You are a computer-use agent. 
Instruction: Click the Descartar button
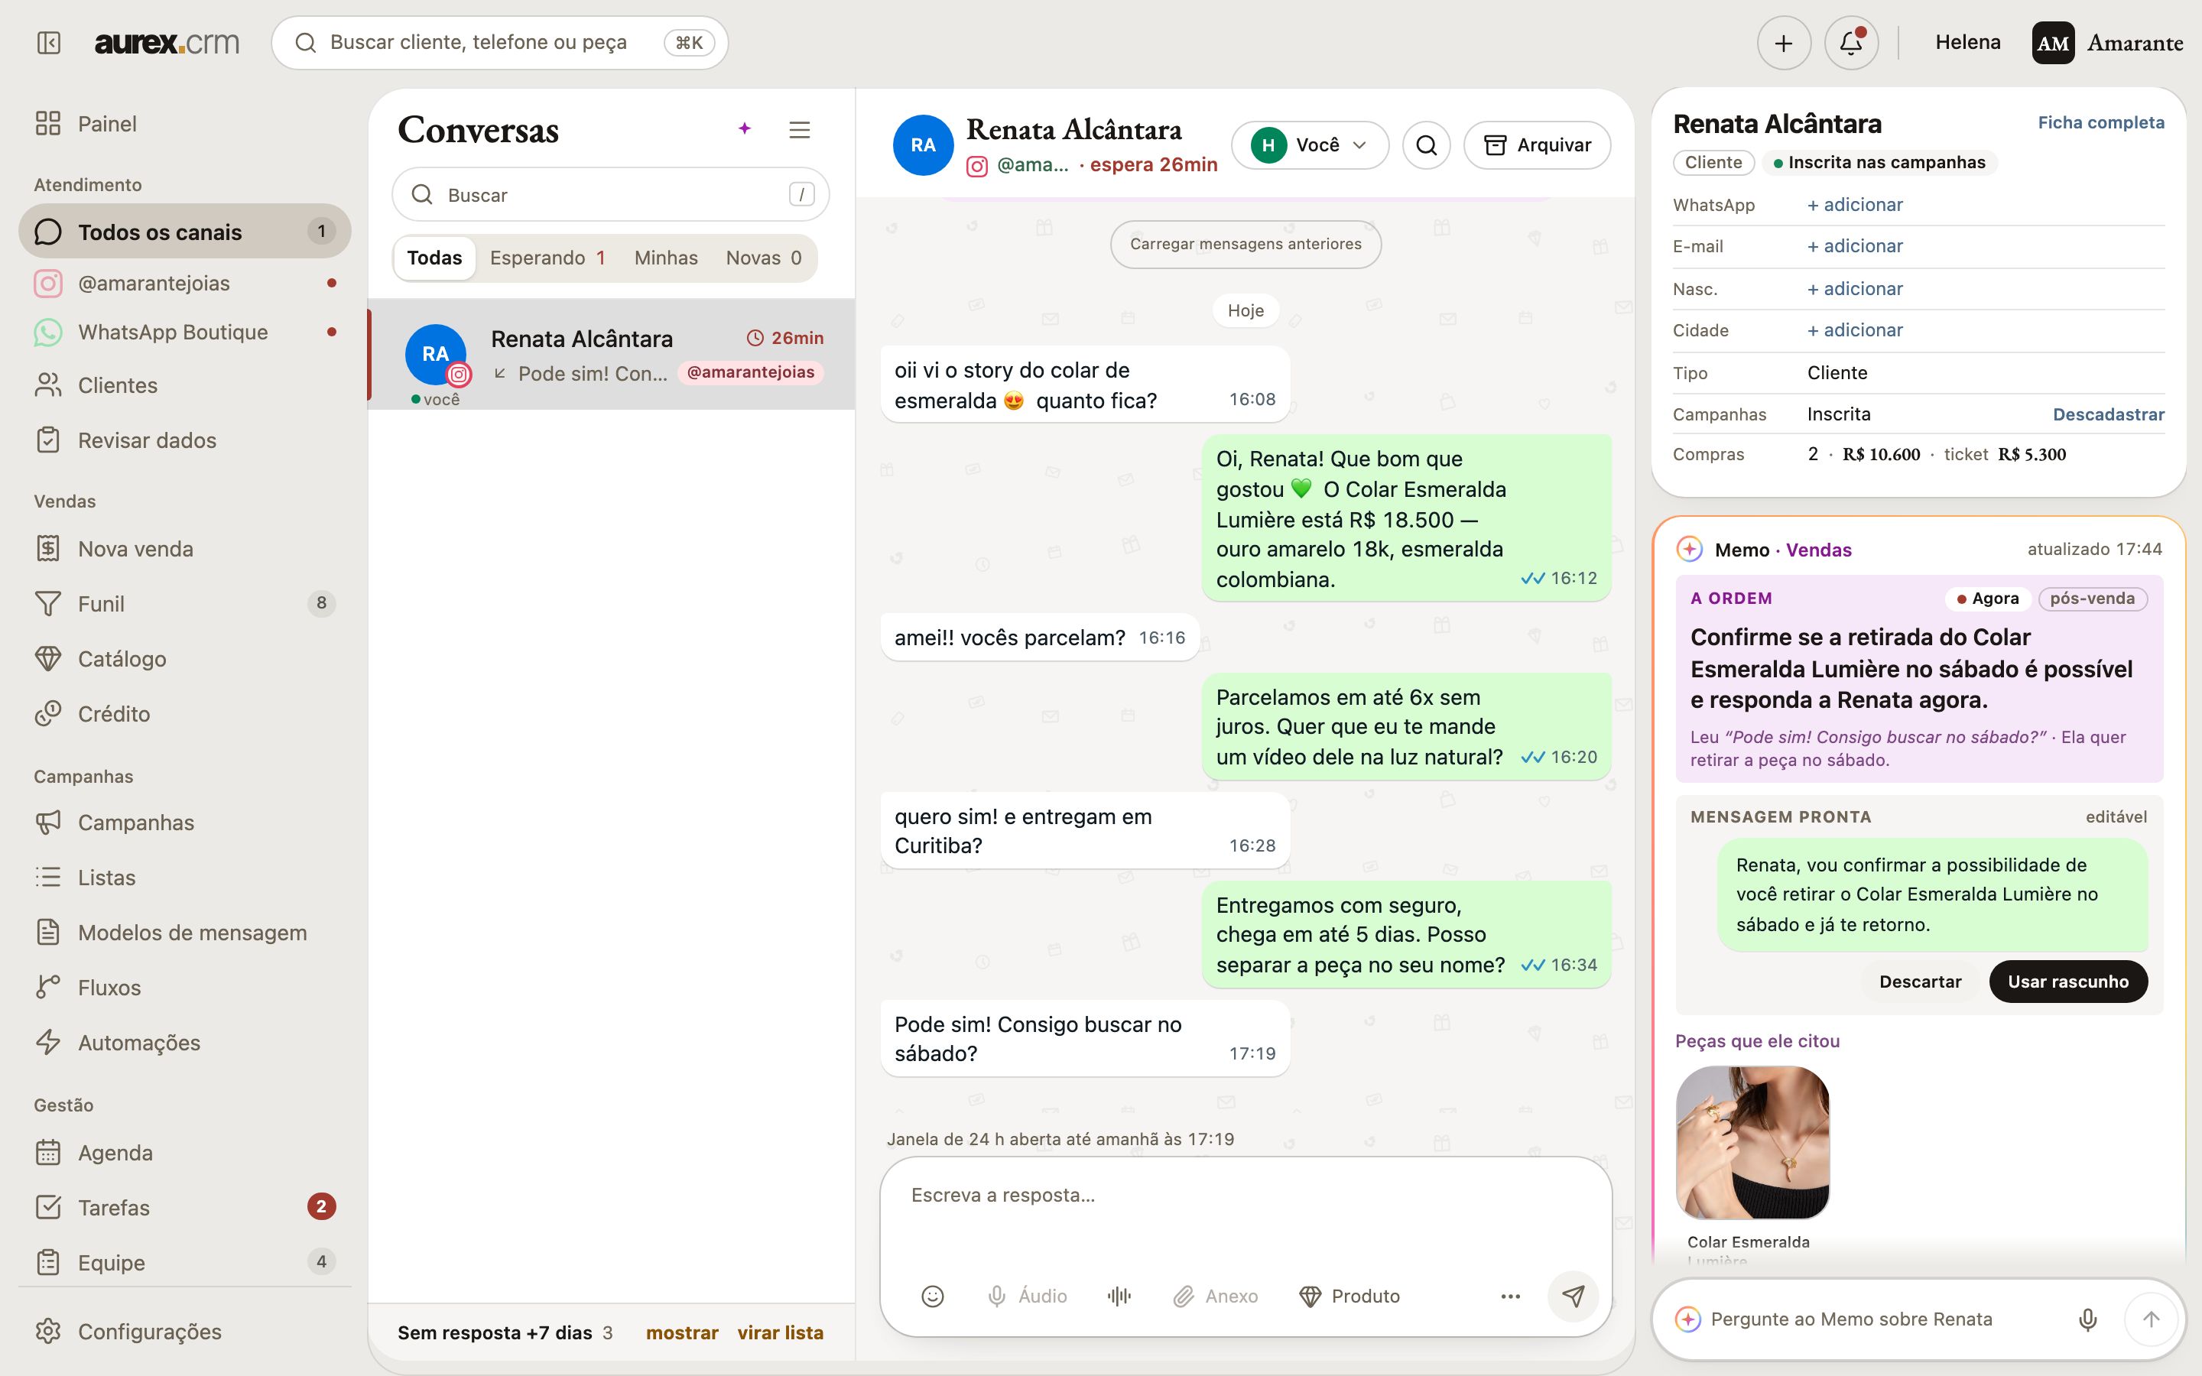point(1920,982)
